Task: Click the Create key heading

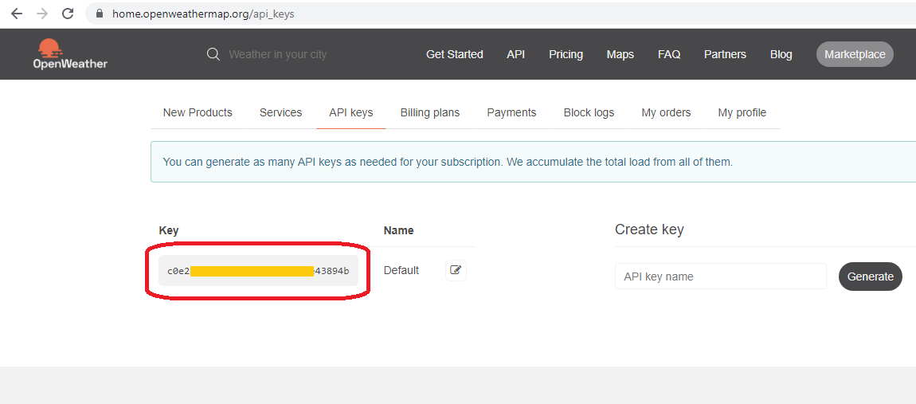Action: 649,229
